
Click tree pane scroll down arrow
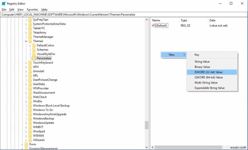click(x=147, y=148)
